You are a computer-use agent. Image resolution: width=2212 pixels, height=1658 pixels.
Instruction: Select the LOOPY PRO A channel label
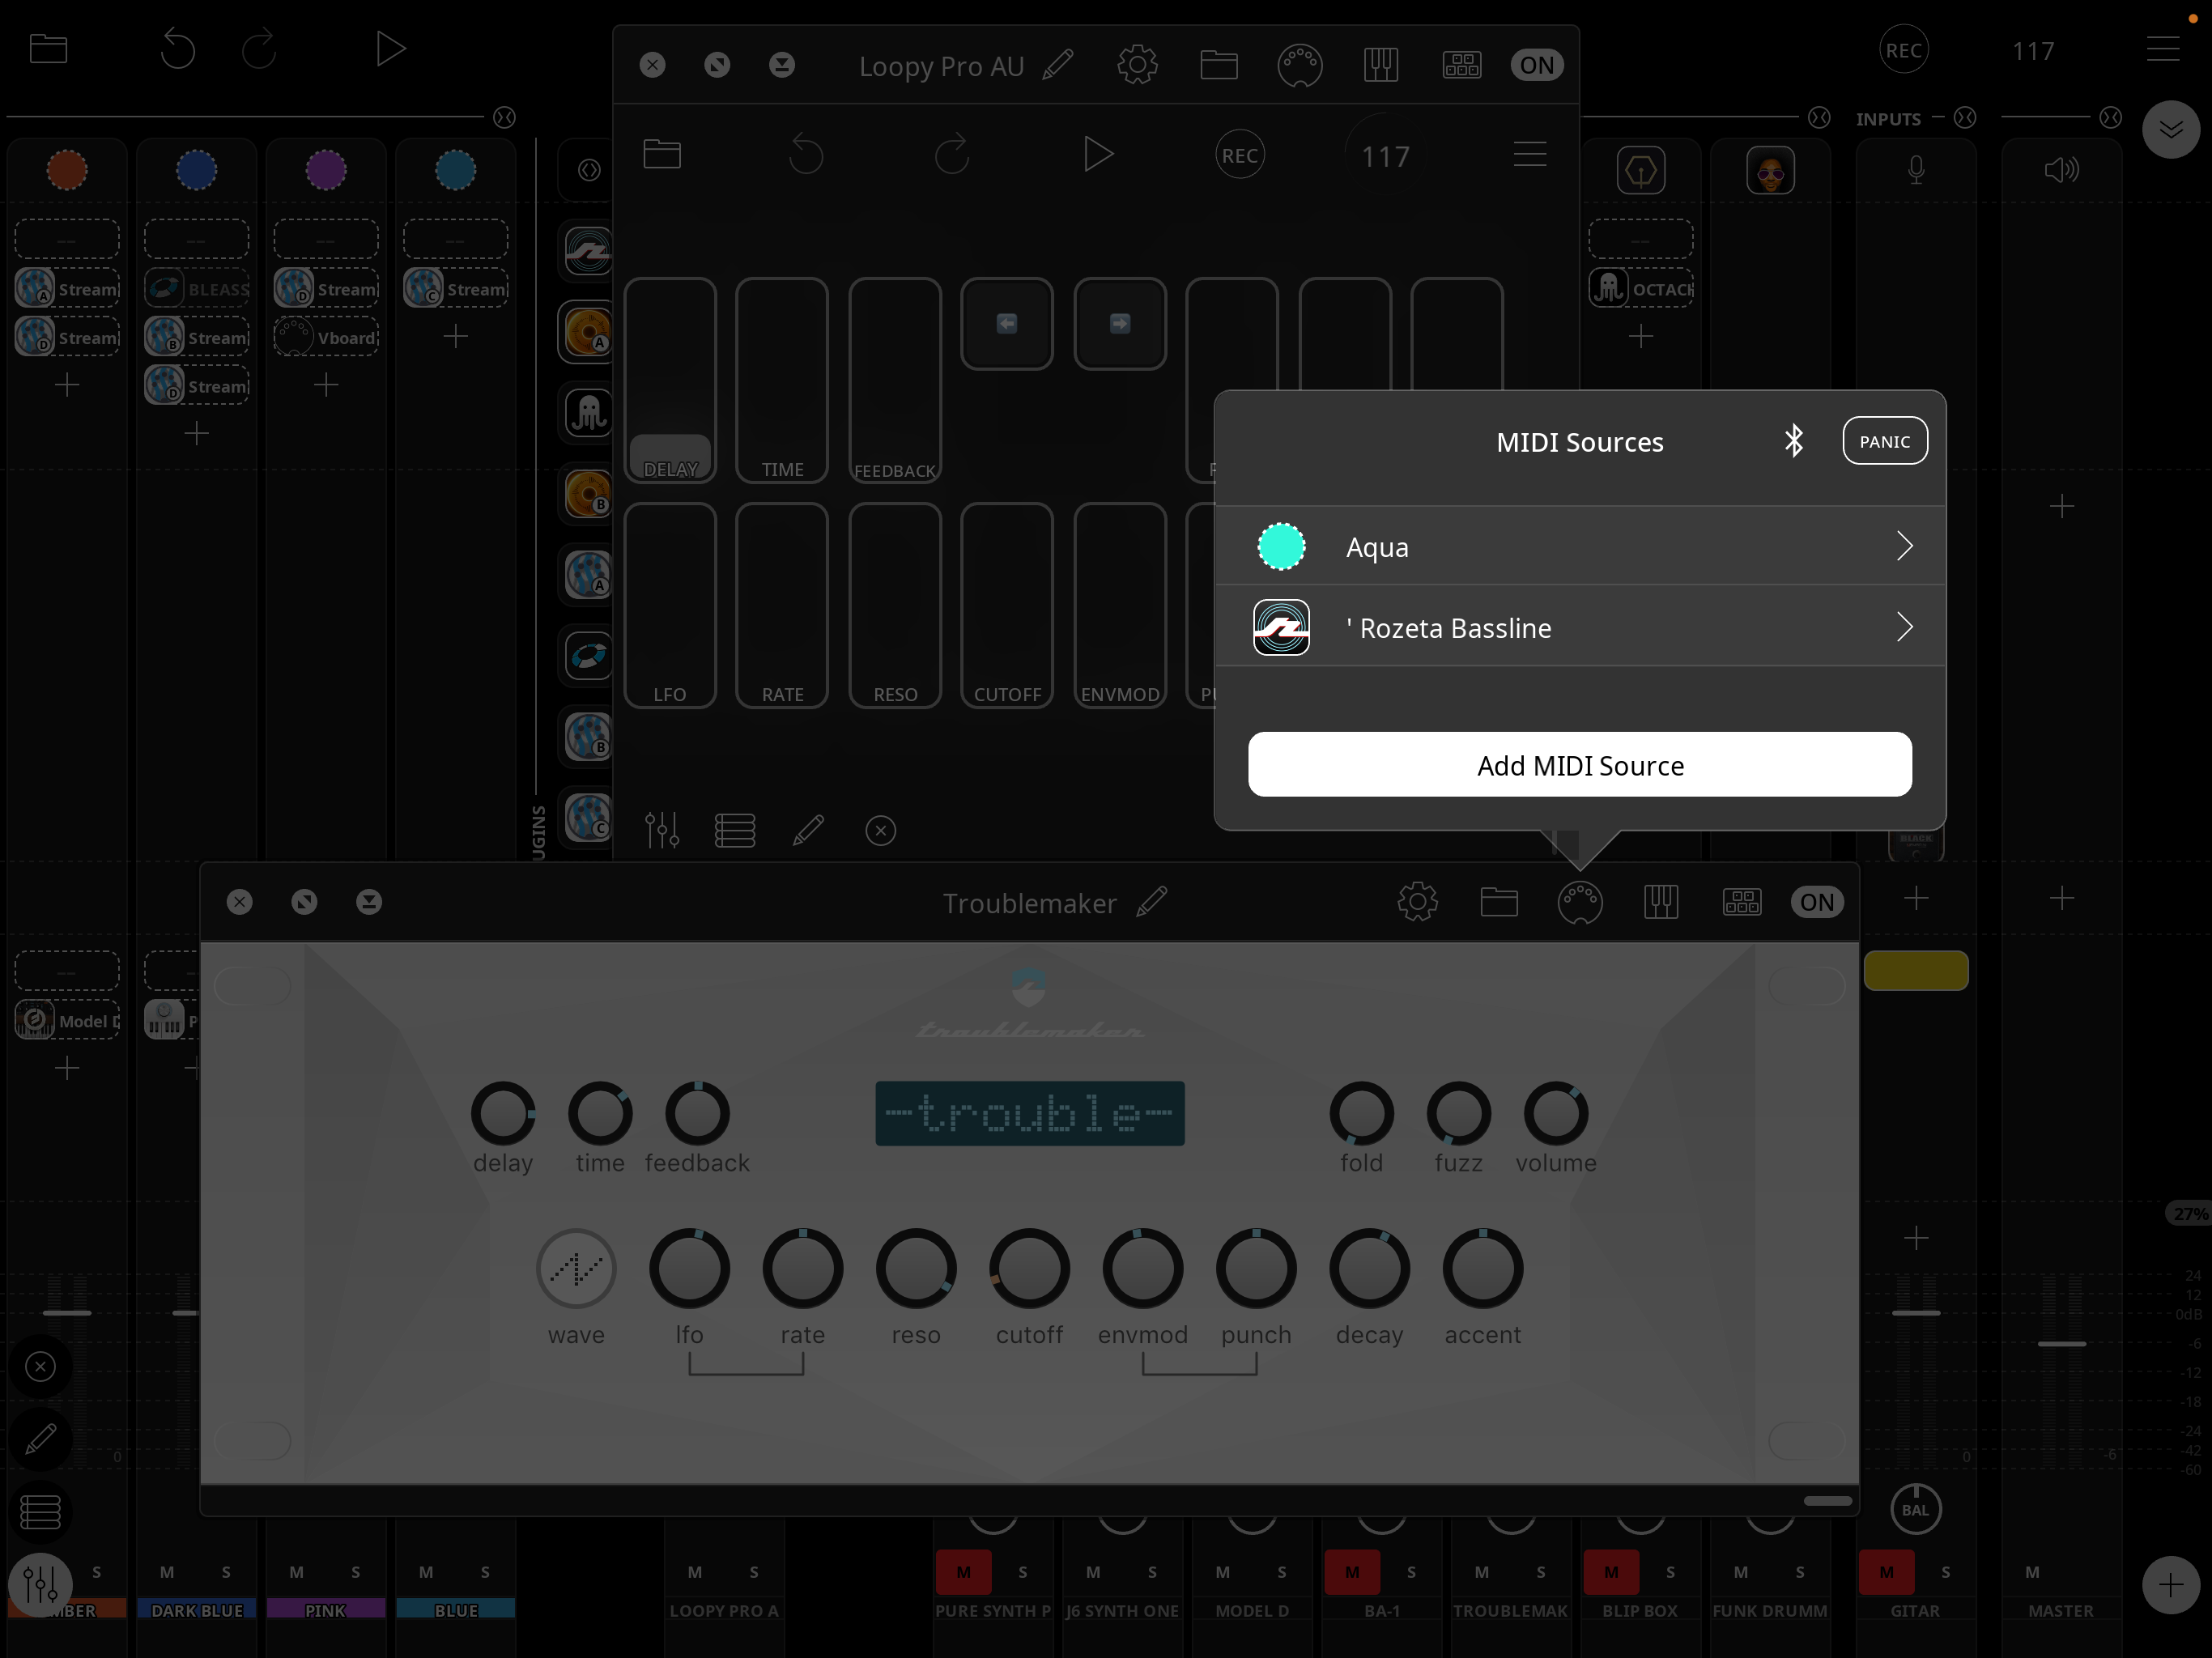click(723, 1610)
